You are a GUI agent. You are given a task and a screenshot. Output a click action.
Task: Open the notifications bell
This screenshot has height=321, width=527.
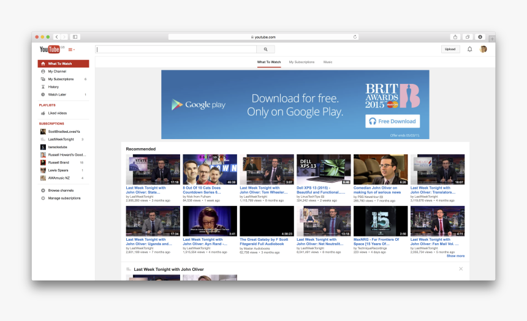tap(469, 49)
